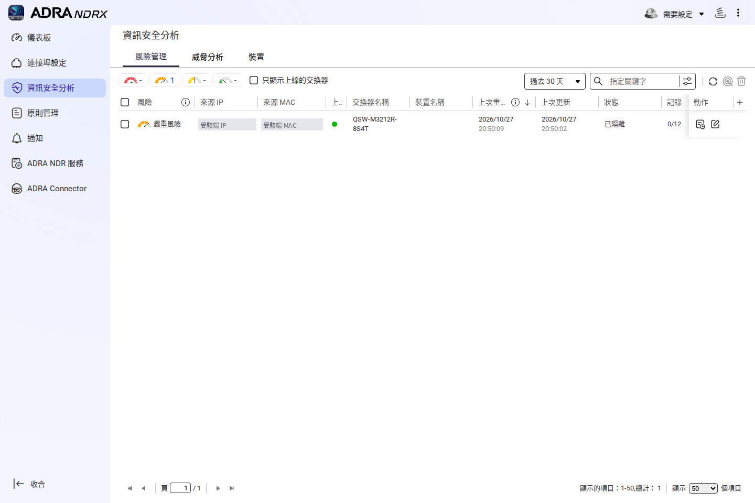This screenshot has height=503, width=755.
Task: Click info icon beside 上次重... column
Action: (515, 102)
